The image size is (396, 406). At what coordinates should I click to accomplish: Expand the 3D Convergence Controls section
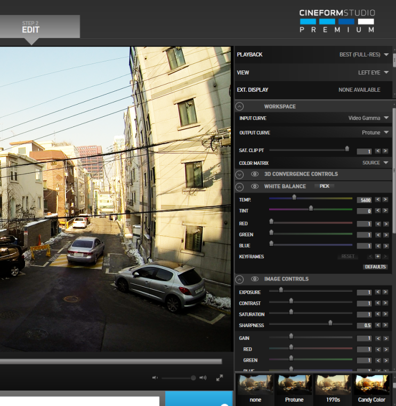click(x=239, y=174)
